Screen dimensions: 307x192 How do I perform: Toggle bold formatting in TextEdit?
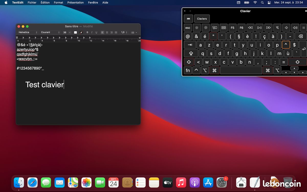[x=87, y=33]
